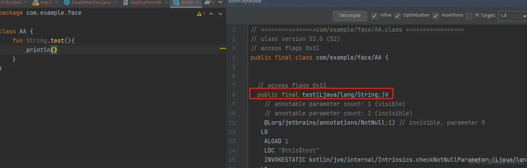The image size is (527, 168).
Task: Go to next highlighted error arrow
Action: [x=220, y=14]
